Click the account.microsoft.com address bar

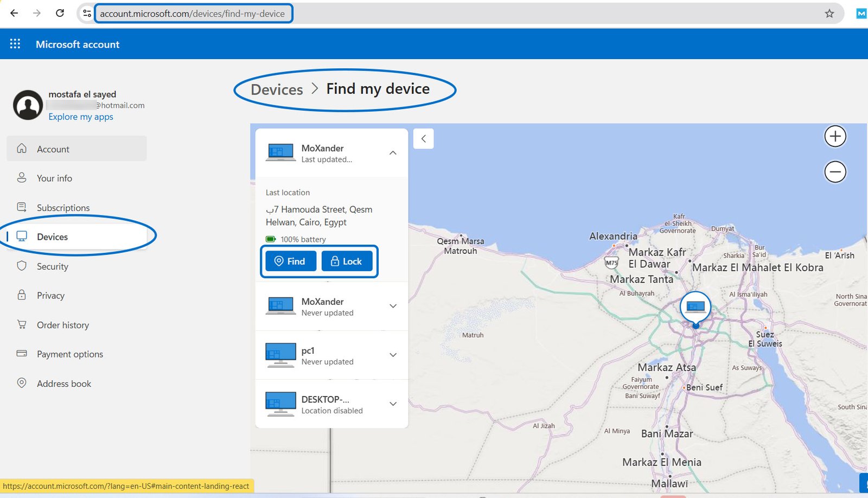point(193,14)
